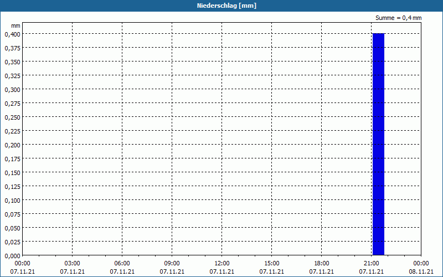Click the 08.11.21 date label

(x=421, y=271)
